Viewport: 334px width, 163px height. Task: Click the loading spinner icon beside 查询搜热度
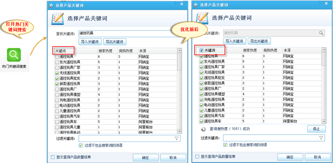click(204, 129)
